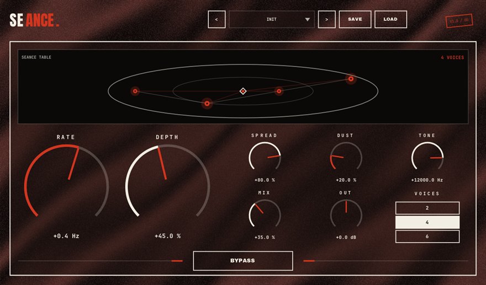Select the upper-right voice node on the outer ellipse
This screenshot has width=486, height=285.
(351, 79)
